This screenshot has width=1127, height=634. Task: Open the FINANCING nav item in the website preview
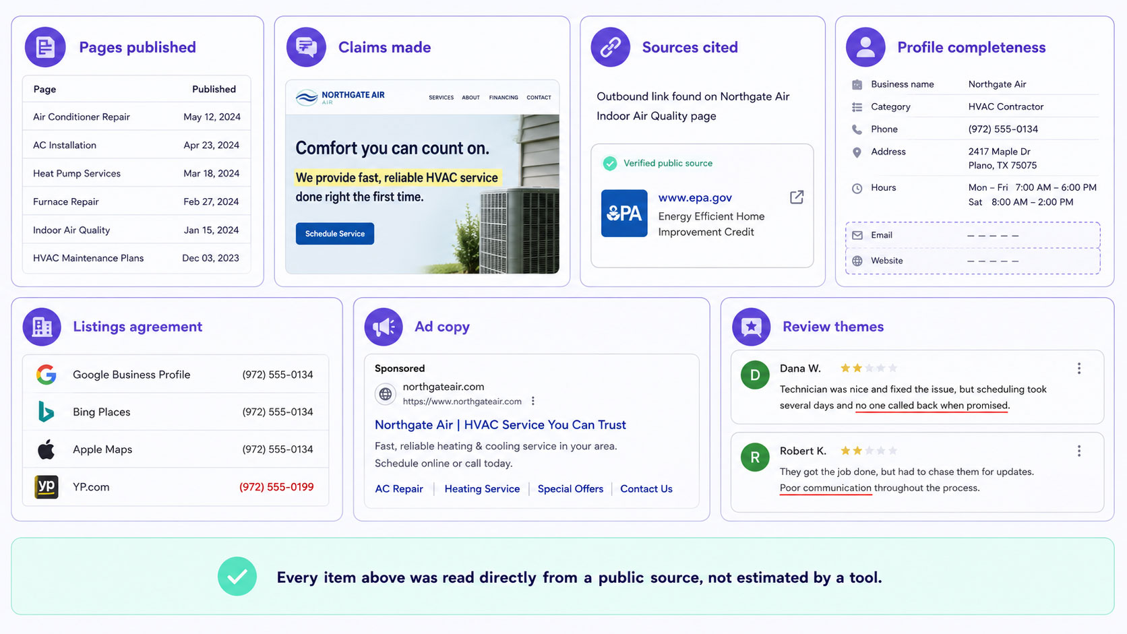click(504, 98)
